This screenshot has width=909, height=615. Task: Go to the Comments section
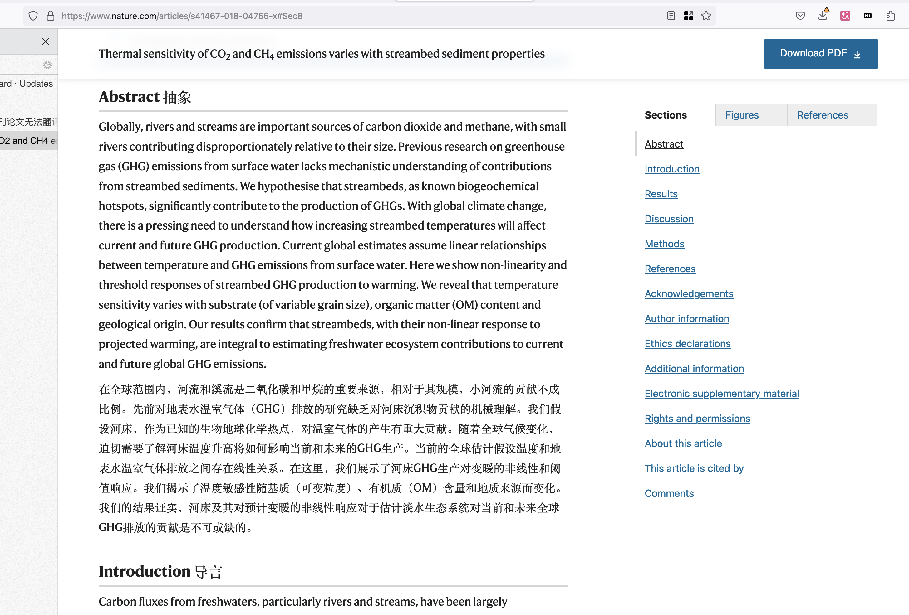[x=669, y=493]
